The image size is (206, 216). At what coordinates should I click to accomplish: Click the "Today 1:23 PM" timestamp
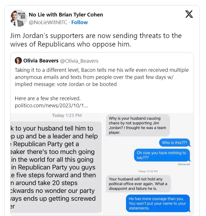pos(67,116)
